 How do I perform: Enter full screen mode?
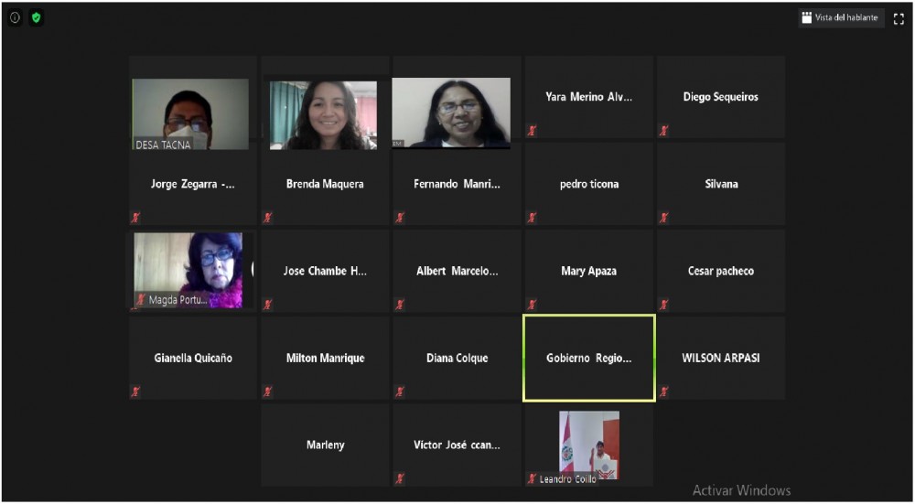[899, 18]
